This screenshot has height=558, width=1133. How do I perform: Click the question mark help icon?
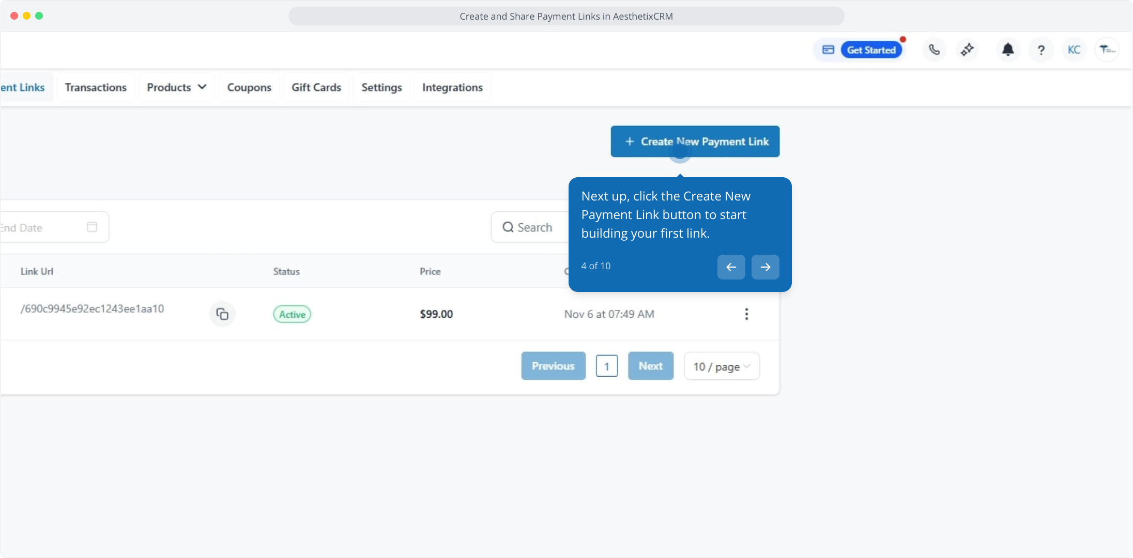tap(1041, 50)
